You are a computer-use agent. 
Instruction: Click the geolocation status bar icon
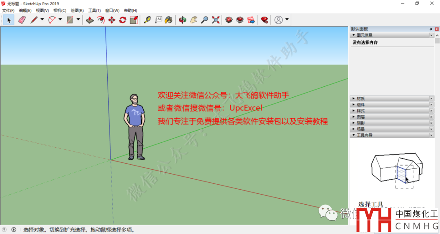pyautogui.click(x=5, y=230)
